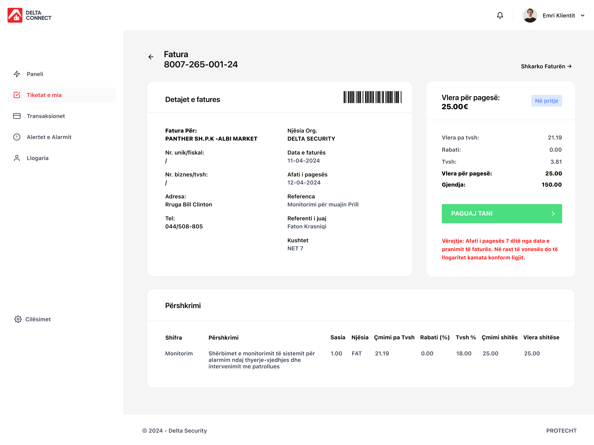Viewport: 594px width, 445px height.
Task: Select the Paneli lightning bolt icon
Action: pyautogui.click(x=17, y=74)
